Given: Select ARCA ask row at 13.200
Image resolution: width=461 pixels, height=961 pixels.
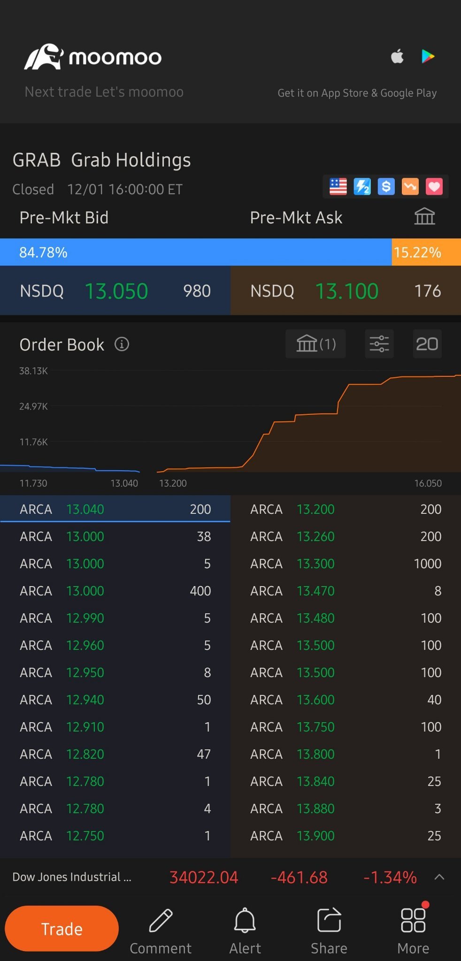Looking at the screenshot, I should [x=346, y=509].
